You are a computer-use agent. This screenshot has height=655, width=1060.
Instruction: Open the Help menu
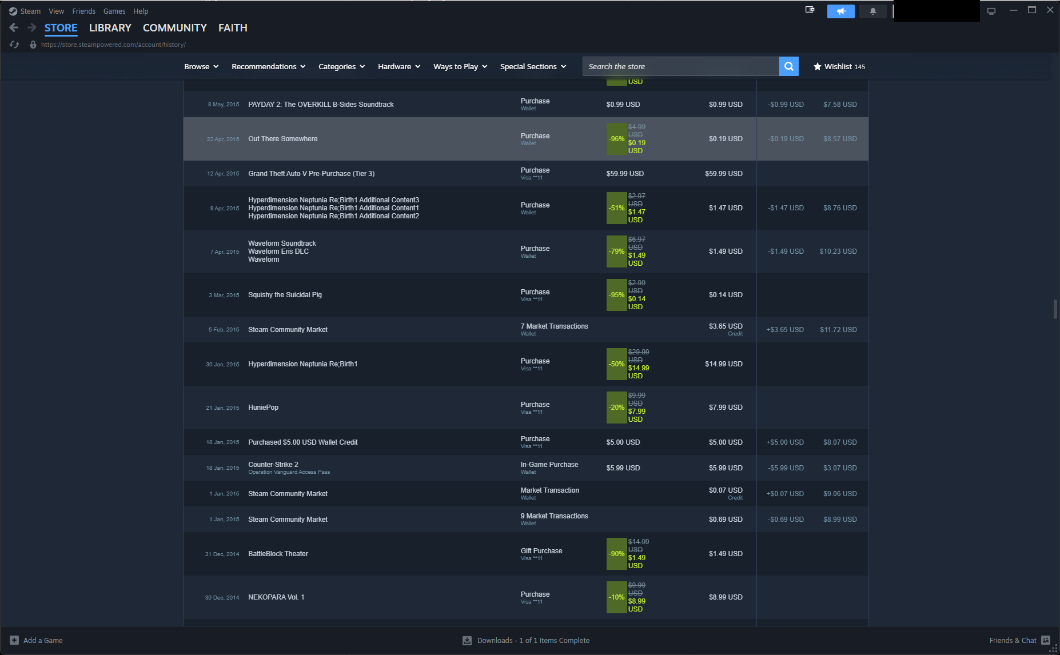click(141, 11)
